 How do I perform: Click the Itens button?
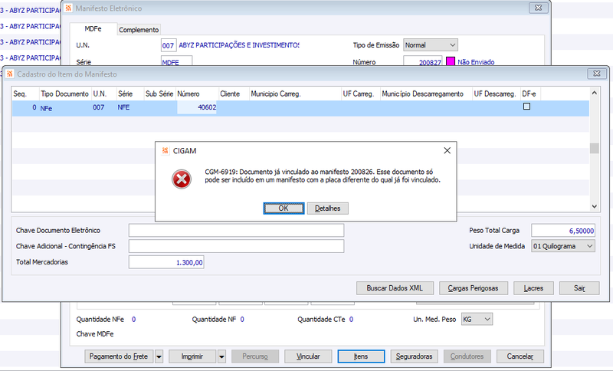pos(361,356)
